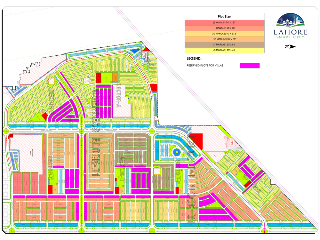Select the 2 Kanals 75' x 120' row

click(x=224, y=23)
